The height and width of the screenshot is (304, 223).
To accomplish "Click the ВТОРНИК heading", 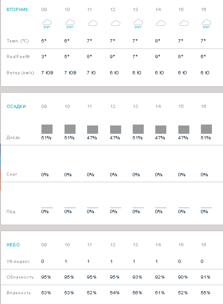I will point(17,10).
